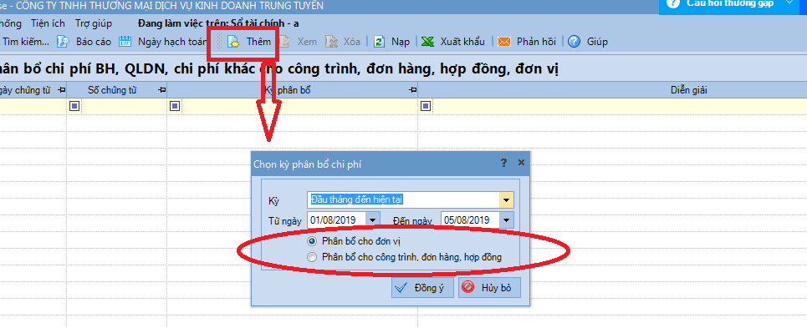Open the Trợ giúp menu
807x328 pixels.
tap(93, 23)
